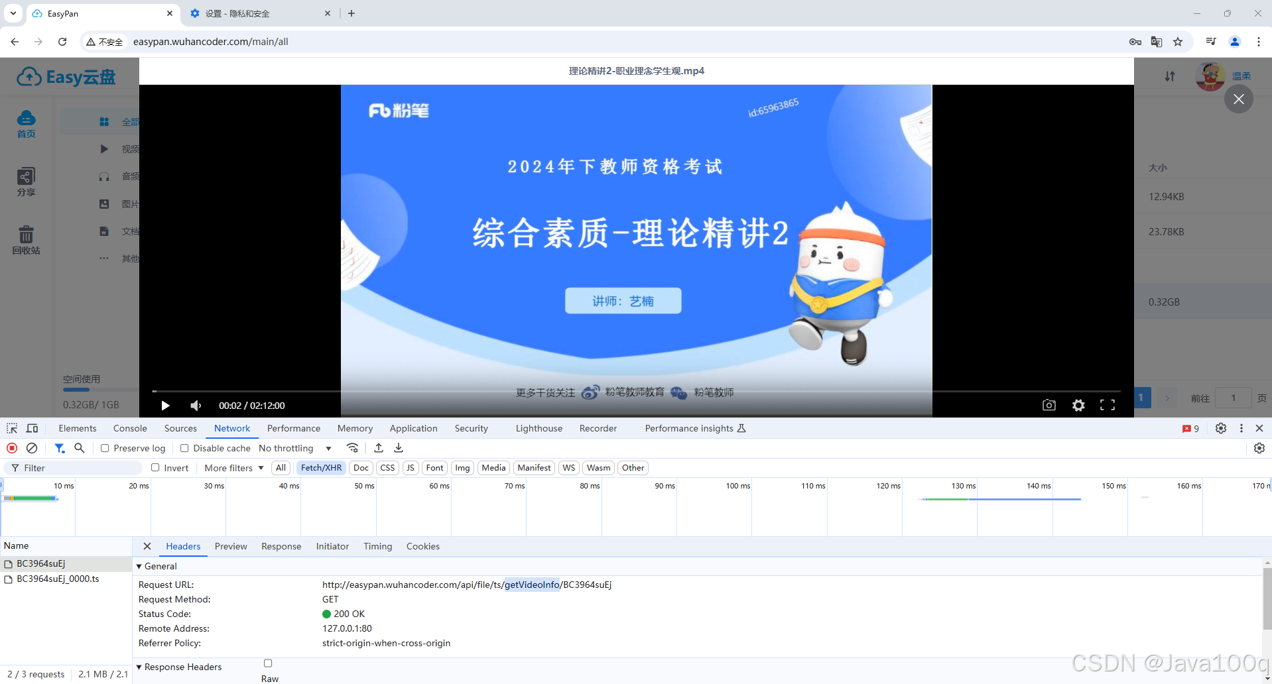This screenshot has height=684, width=1272.
Task: Open Network panel settings gear
Action: (1259, 448)
